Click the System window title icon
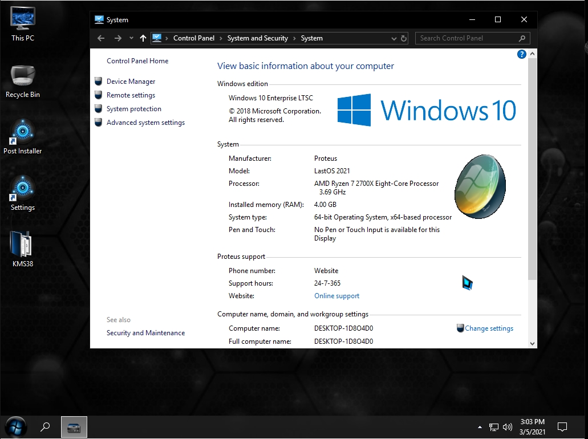 [x=99, y=20]
